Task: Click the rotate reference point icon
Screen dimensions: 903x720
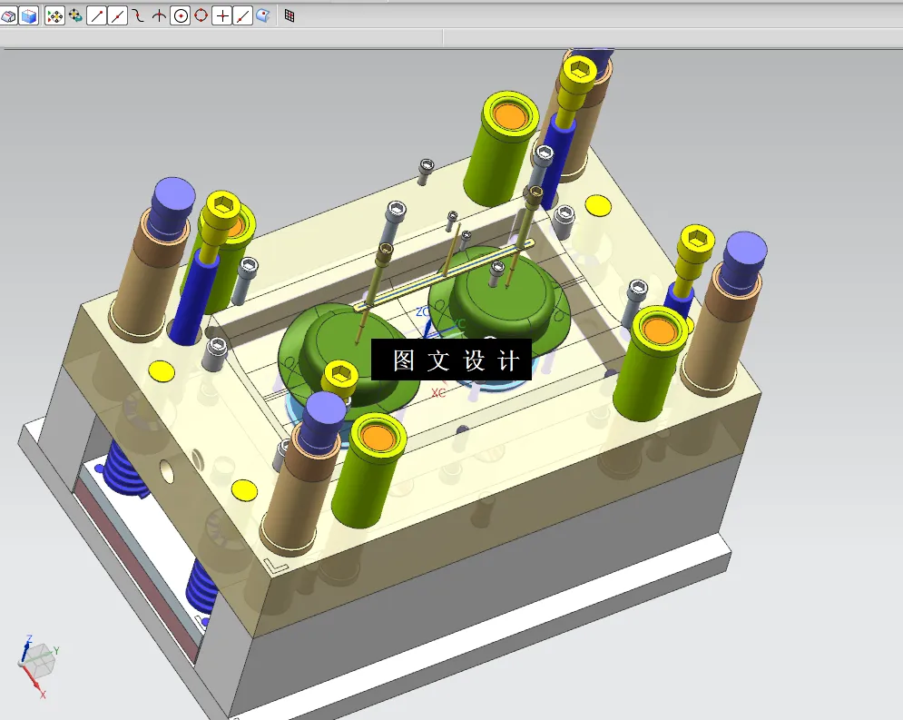Action: tap(74, 15)
